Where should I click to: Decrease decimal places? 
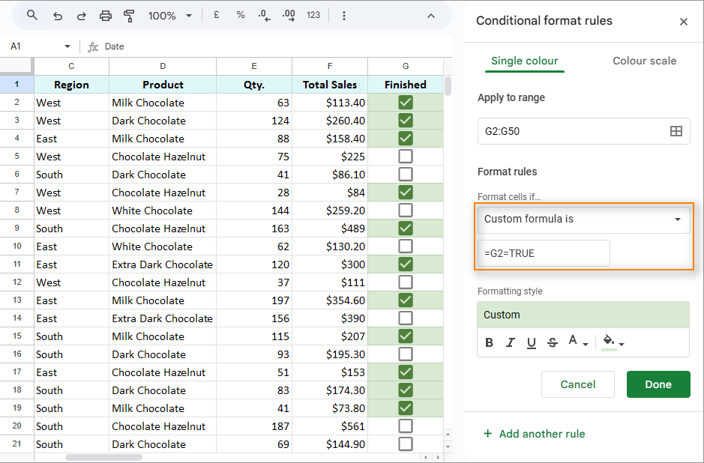tap(263, 14)
